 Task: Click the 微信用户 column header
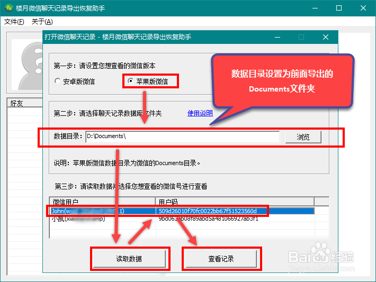pyautogui.click(x=102, y=202)
